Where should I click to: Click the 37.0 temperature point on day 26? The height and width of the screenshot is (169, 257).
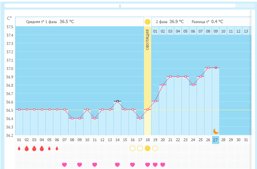[208, 68]
